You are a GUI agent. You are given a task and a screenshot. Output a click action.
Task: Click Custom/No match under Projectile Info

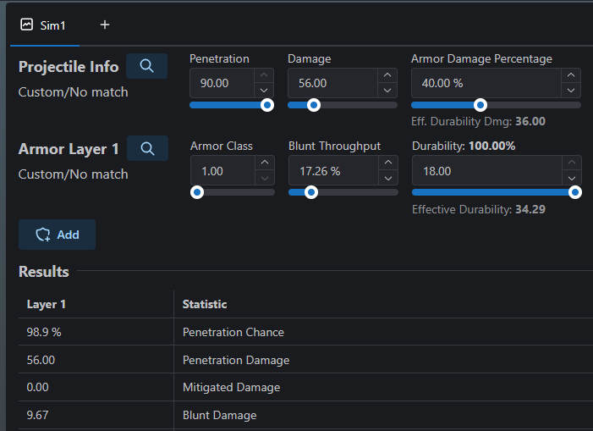pos(74,92)
